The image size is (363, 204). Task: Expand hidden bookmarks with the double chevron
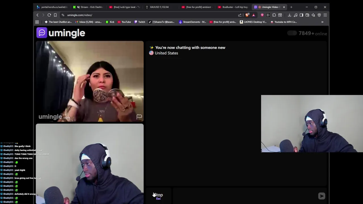point(322,22)
